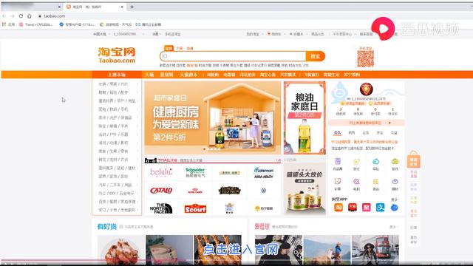Click the orange search button
Screen dimensions: 473x266
[316, 56]
